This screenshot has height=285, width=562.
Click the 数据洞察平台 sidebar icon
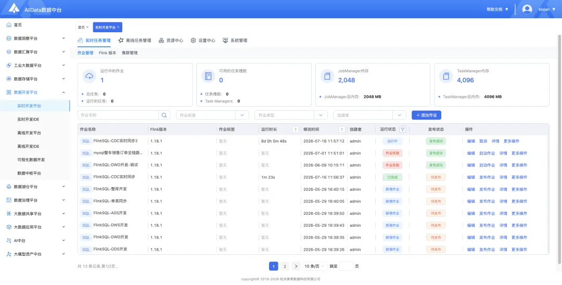pos(9,38)
